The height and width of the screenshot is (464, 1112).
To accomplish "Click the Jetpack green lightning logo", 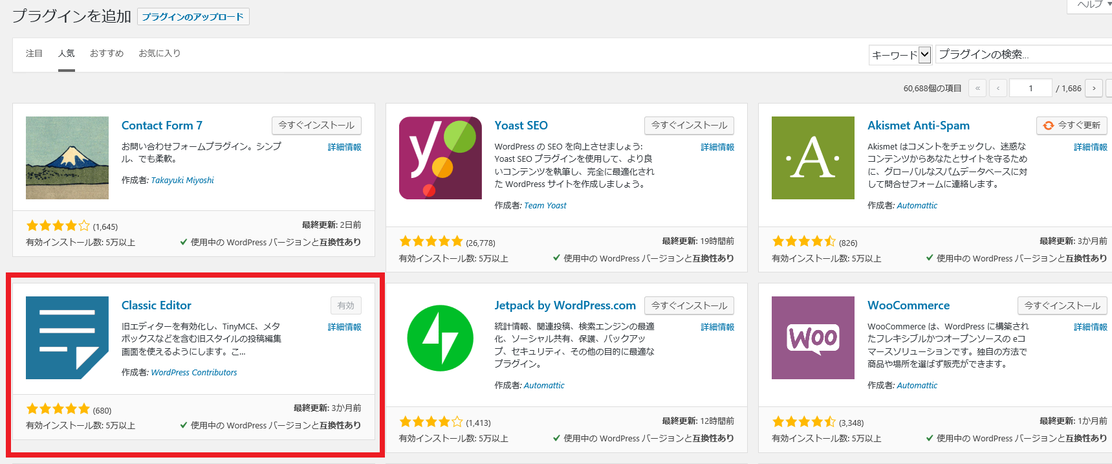I will [x=441, y=338].
